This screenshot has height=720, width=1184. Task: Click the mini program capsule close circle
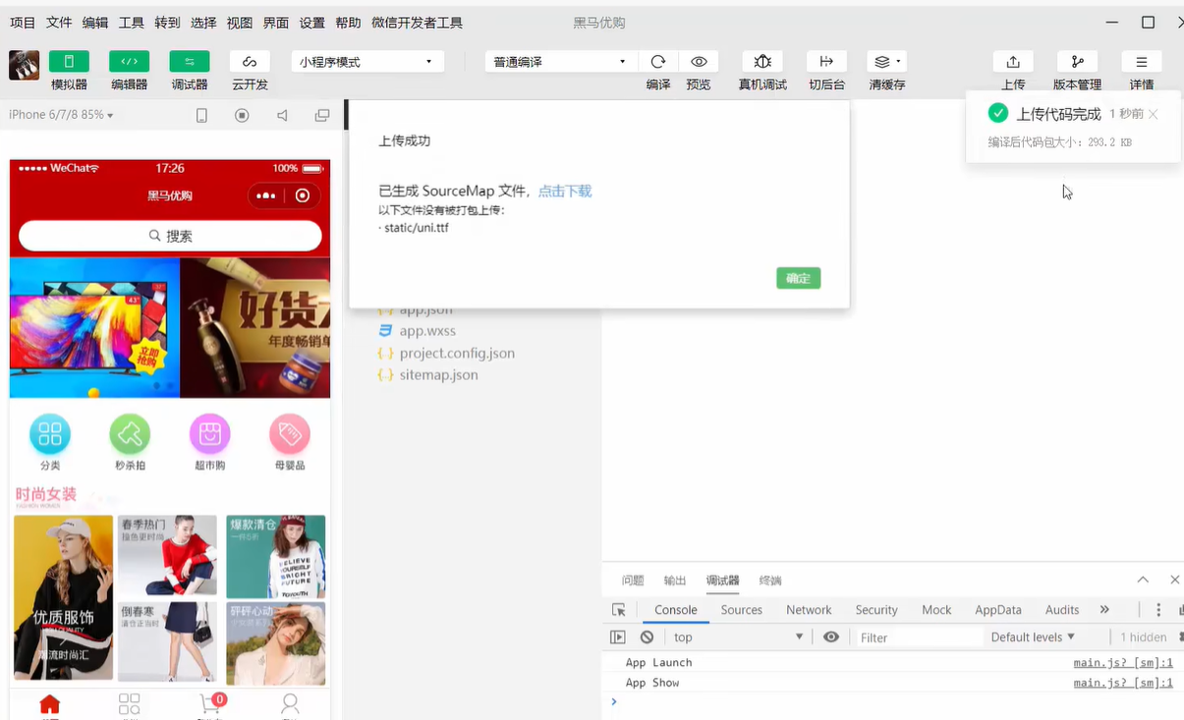(x=303, y=195)
